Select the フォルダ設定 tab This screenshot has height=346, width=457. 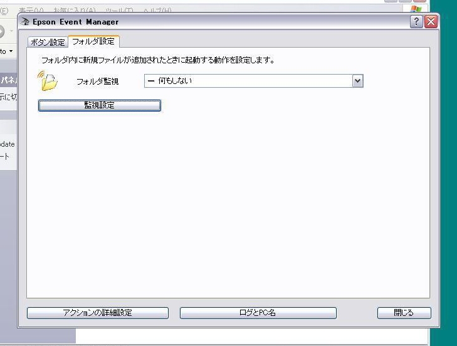[x=93, y=41]
